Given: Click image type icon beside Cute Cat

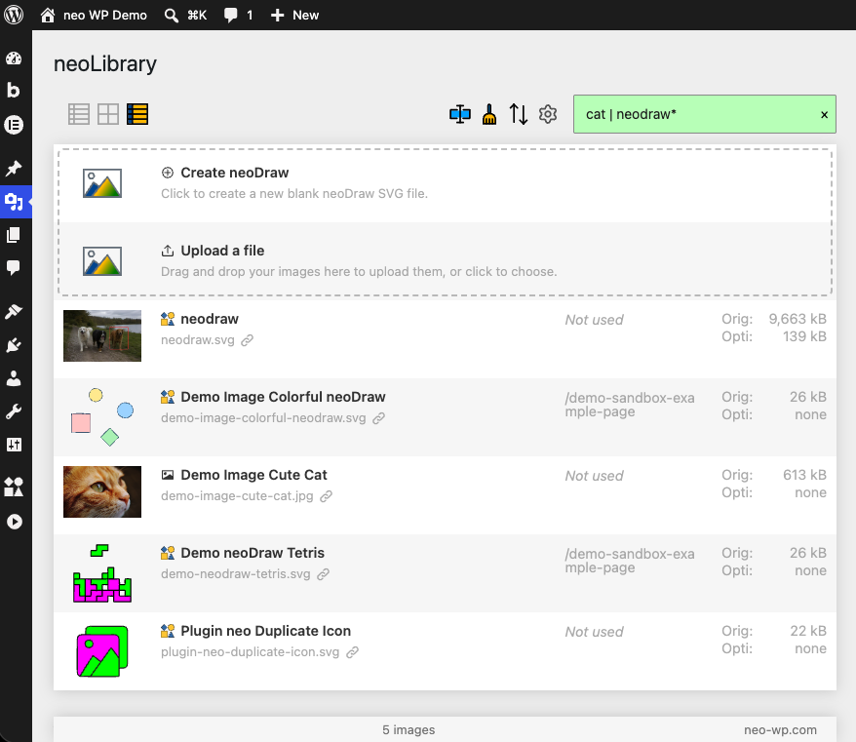Looking at the screenshot, I should pos(168,475).
